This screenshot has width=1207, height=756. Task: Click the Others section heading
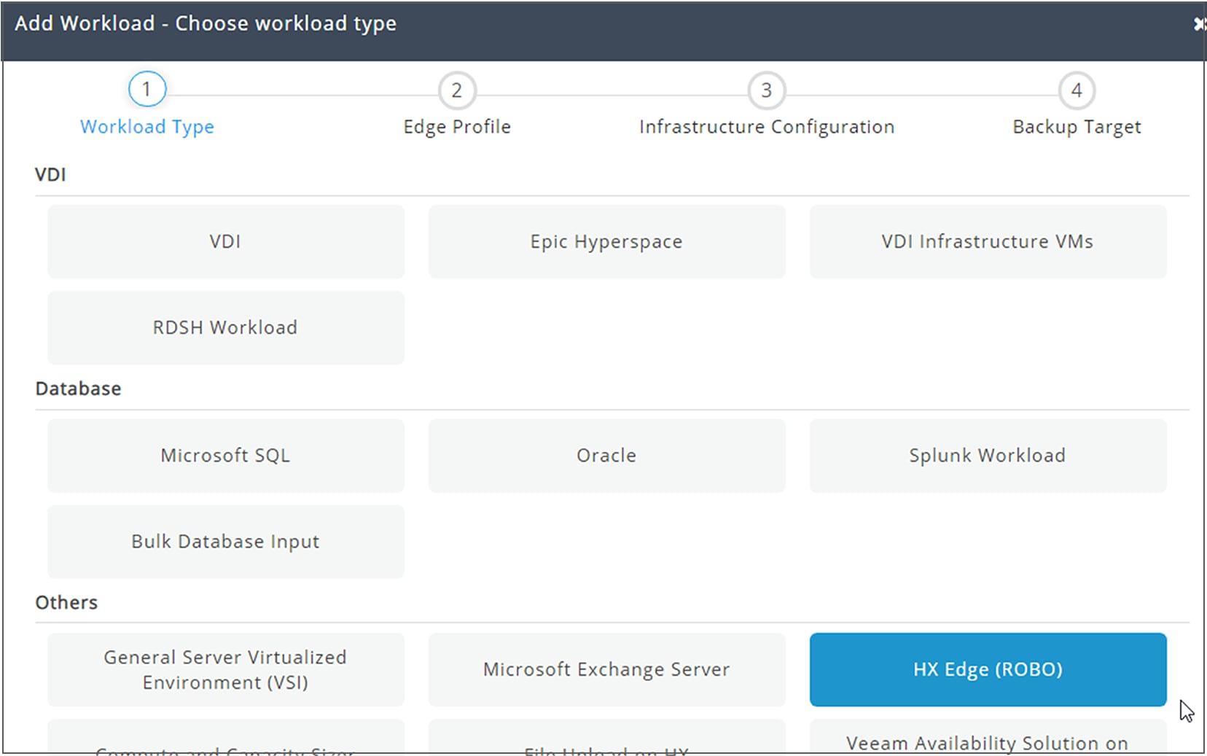66,602
